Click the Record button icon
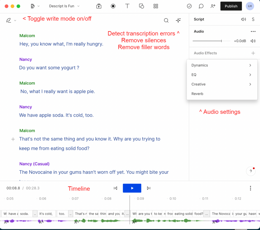260x230 pixels. click(113, 6)
